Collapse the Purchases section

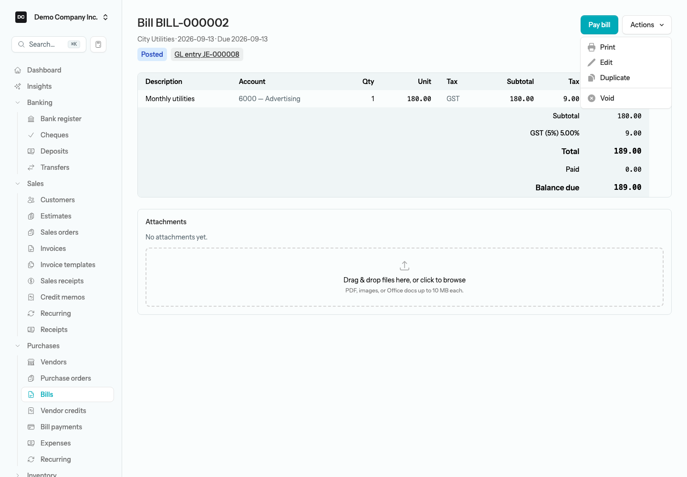[18, 346]
